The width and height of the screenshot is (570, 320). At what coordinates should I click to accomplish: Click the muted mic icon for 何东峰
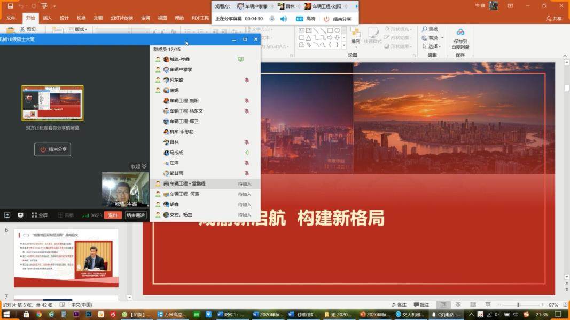pos(246,80)
